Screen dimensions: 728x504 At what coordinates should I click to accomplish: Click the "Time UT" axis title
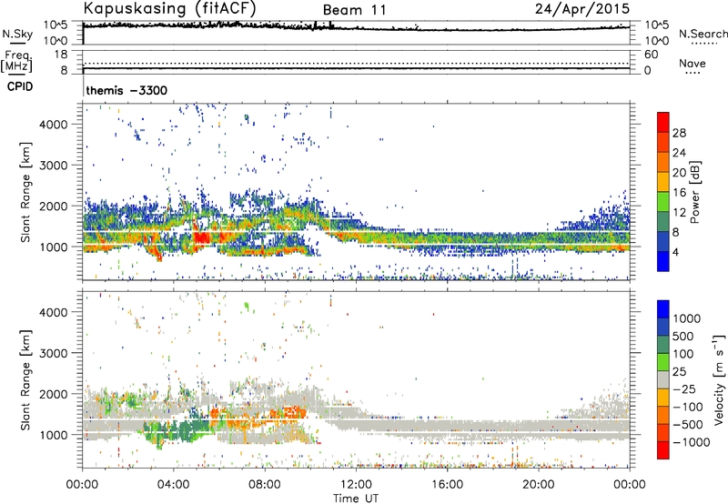(x=356, y=499)
